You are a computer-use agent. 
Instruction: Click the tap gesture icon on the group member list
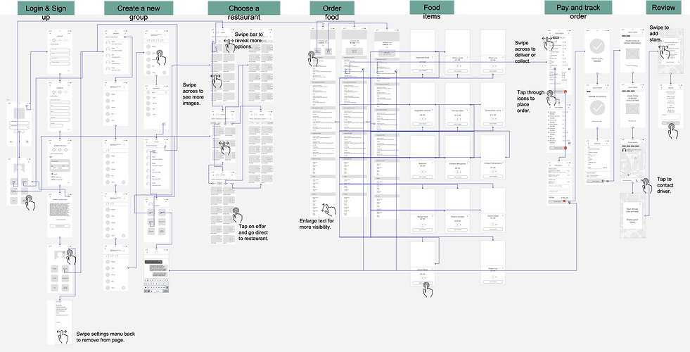[160, 57]
